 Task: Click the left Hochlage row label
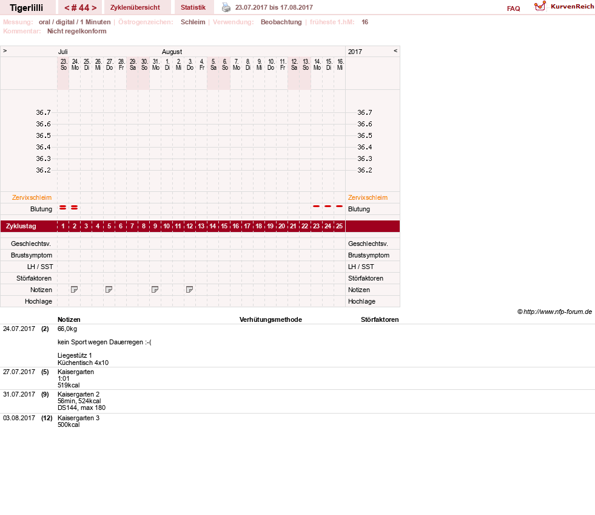pos(38,301)
